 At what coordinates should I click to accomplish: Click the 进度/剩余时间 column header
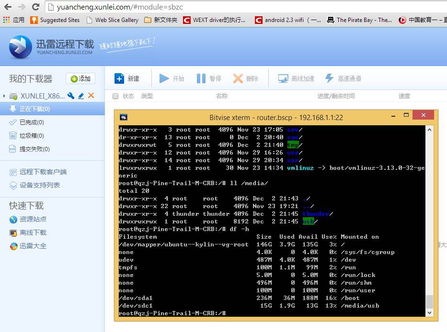(336, 96)
